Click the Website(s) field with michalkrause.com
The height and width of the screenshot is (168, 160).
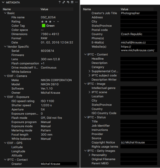[139, 48]
